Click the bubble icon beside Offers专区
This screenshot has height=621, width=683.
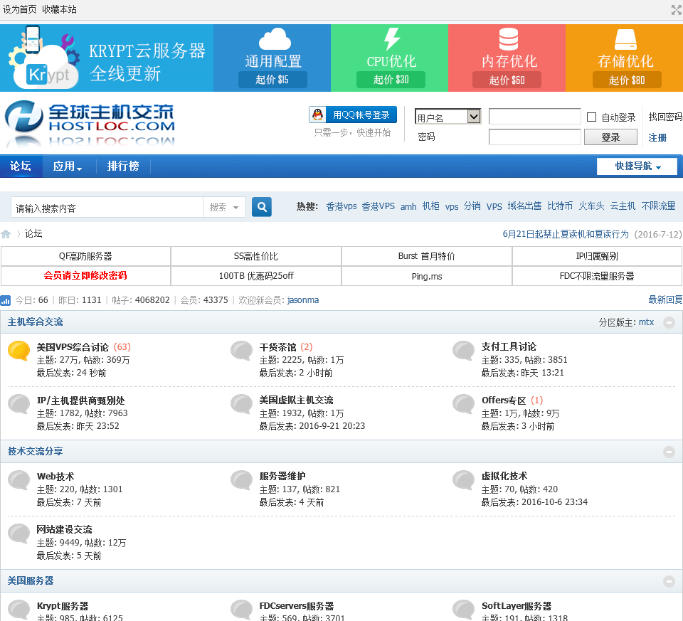463,404
